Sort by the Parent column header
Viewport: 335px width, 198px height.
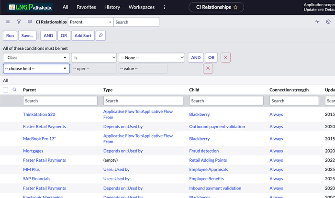[30, 90]
